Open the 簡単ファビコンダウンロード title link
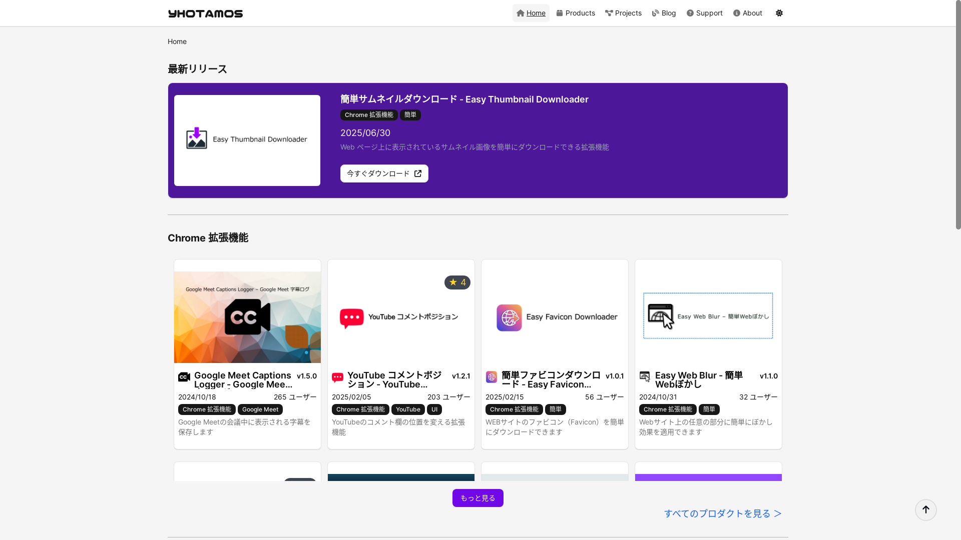Image resolution: width=961 pixels, height=540 pixels. (x=551, y=380)
